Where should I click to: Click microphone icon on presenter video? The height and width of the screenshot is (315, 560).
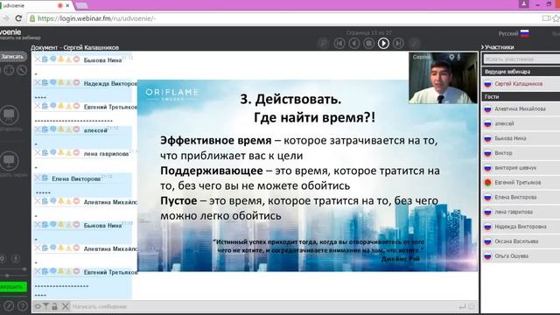click(458, 57)
